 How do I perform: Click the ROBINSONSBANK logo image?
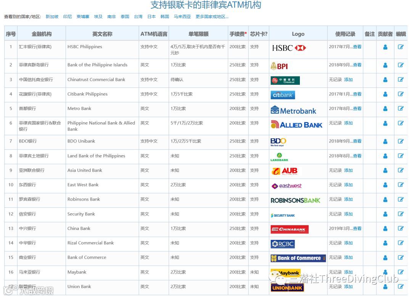(x=295, y=201)
